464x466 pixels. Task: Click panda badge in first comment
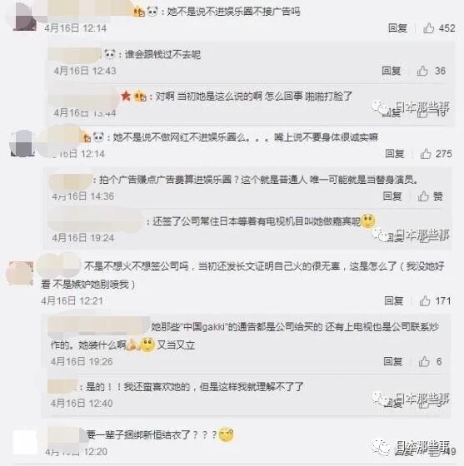153,12
